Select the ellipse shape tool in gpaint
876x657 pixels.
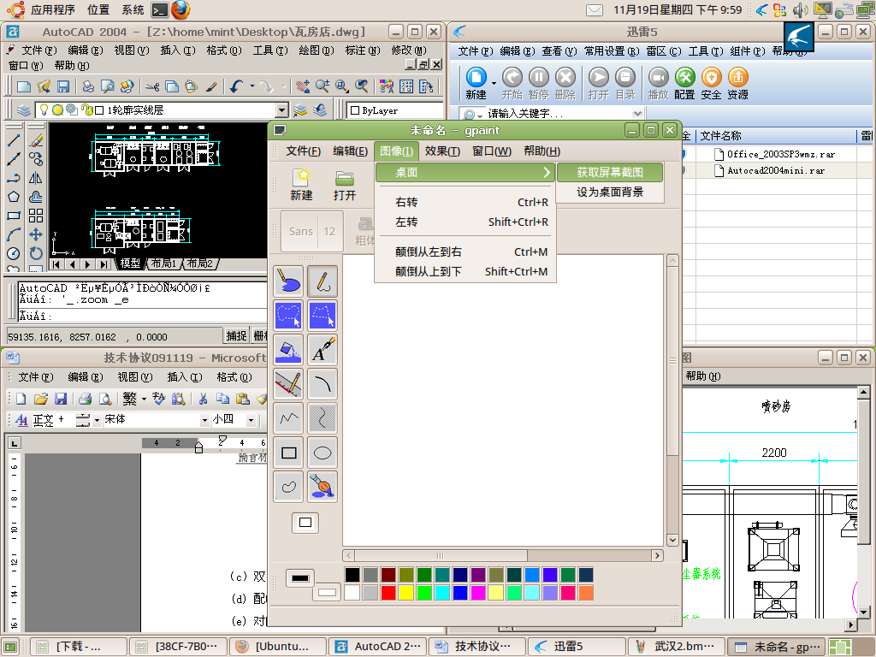pyautogui.click(x=323, y=453)
